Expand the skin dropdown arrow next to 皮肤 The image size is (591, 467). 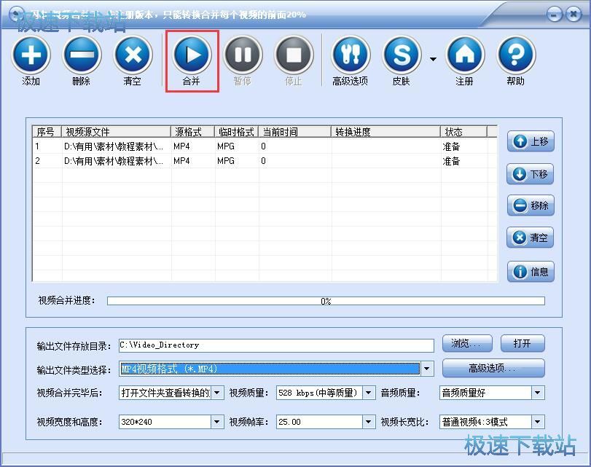[433, 59]
